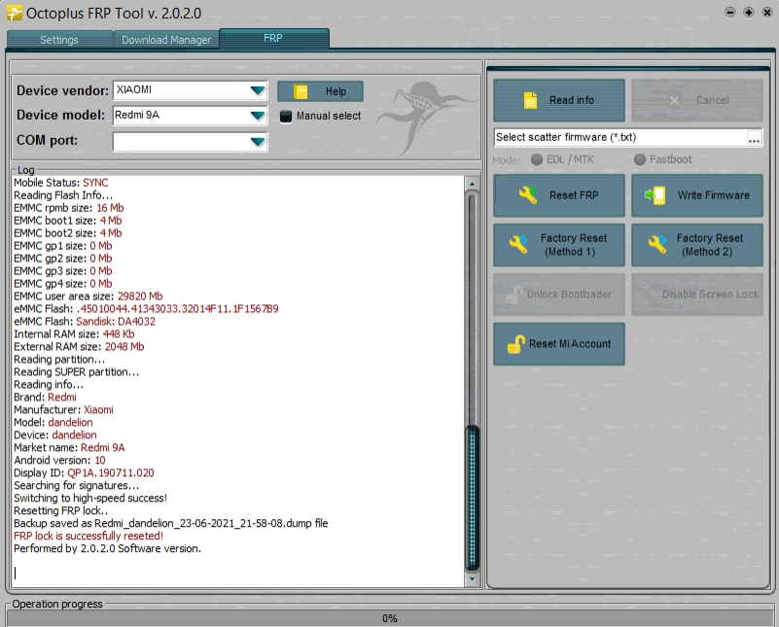
Task: Click 'EMMC user area size: 29820 Mb' line
Action: coord(88,296)
